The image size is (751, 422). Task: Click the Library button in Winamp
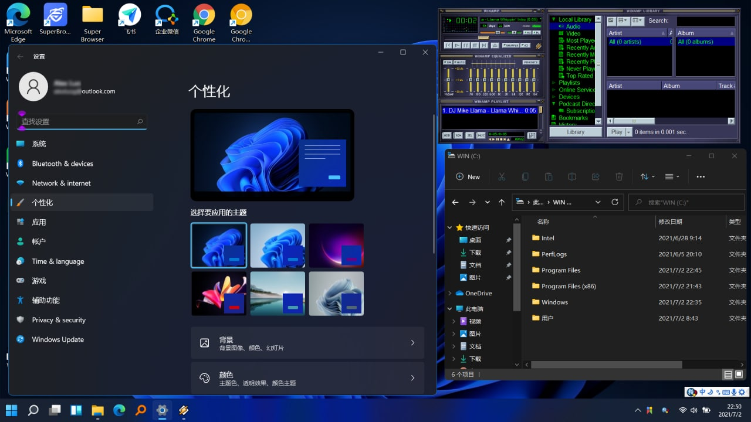tap(575, 132)
